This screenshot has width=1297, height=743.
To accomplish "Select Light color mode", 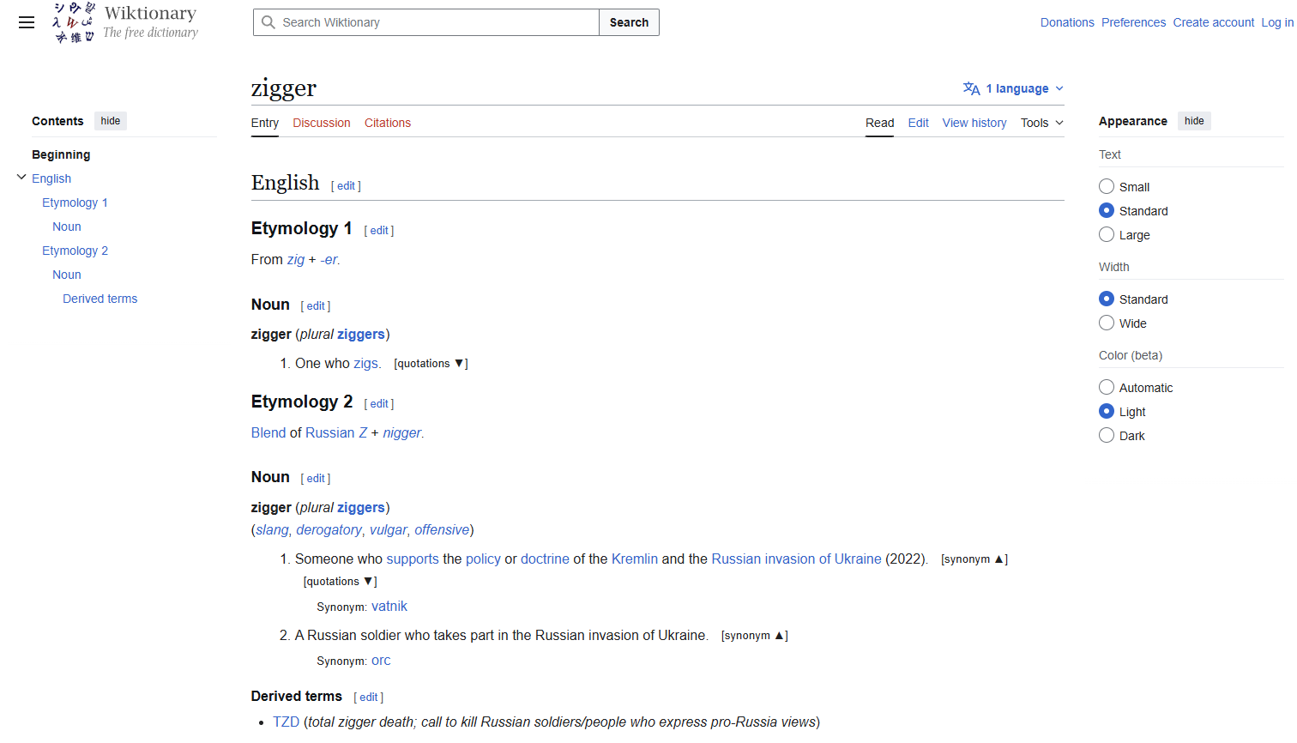I will tap(1107, 411).
